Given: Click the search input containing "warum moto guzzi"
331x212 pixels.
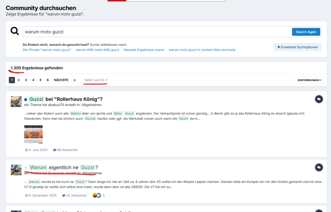Looking at the screenshot, I should coord(132,31).
